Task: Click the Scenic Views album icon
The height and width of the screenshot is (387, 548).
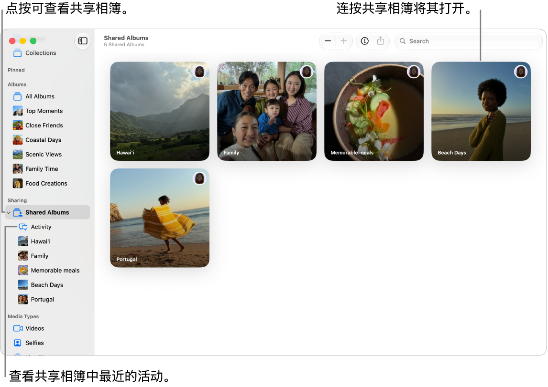Action: pos(18,155)
